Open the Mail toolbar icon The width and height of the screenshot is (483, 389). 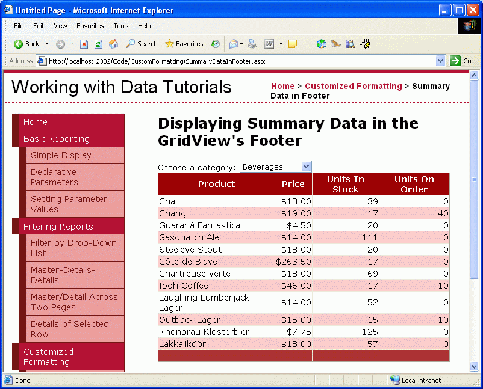tap(233, 44)
